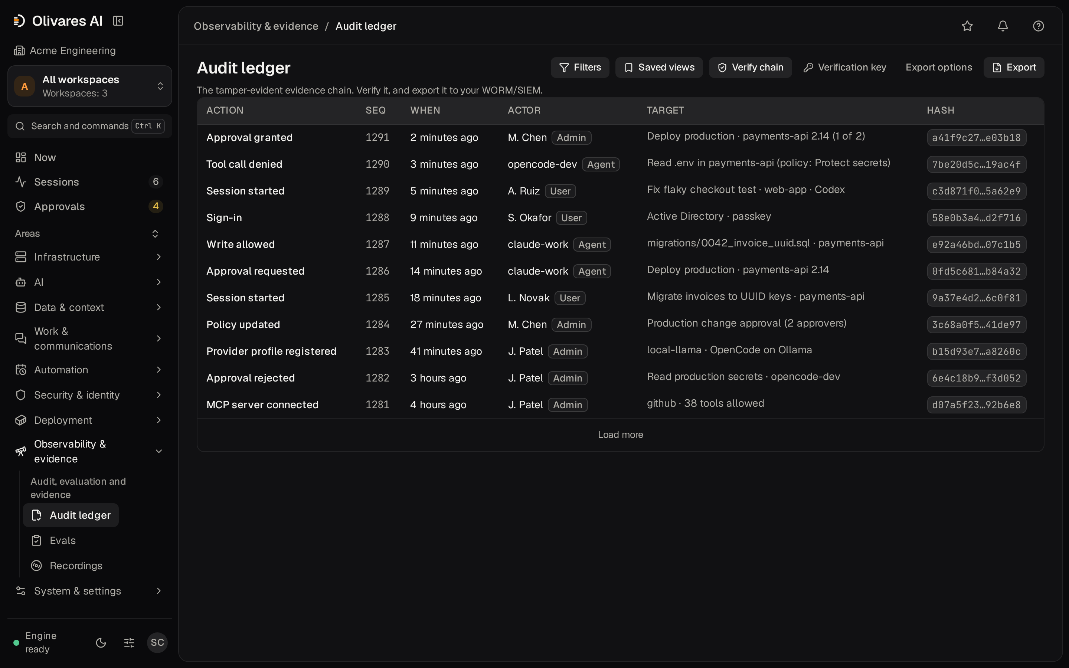Click the Acme Engineering organization

(x=65, y=50)
